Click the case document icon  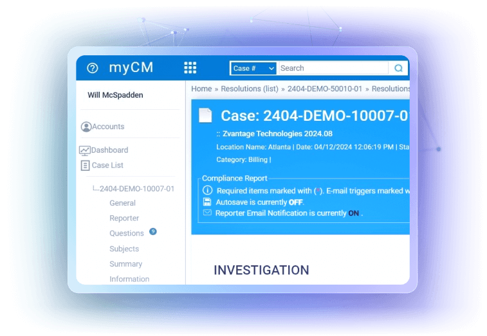point(205,116)
